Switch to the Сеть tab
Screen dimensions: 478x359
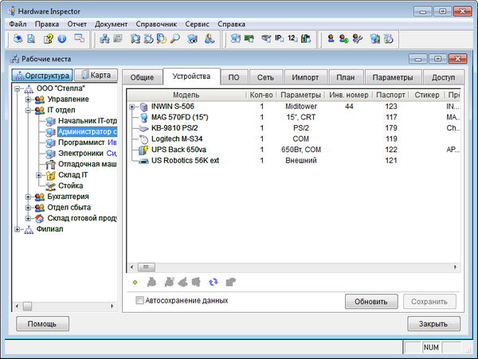(264, 77)
